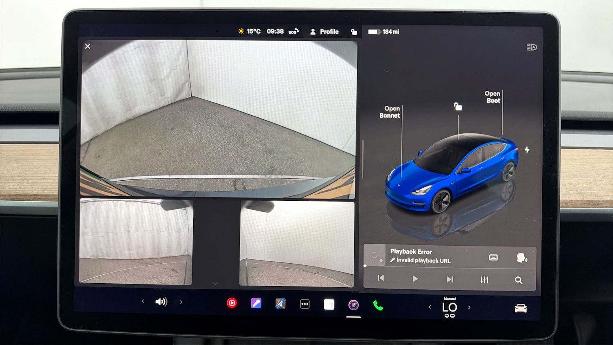
Task: Toggle the vehicle lock padlock icon
Action: [458, 106]
